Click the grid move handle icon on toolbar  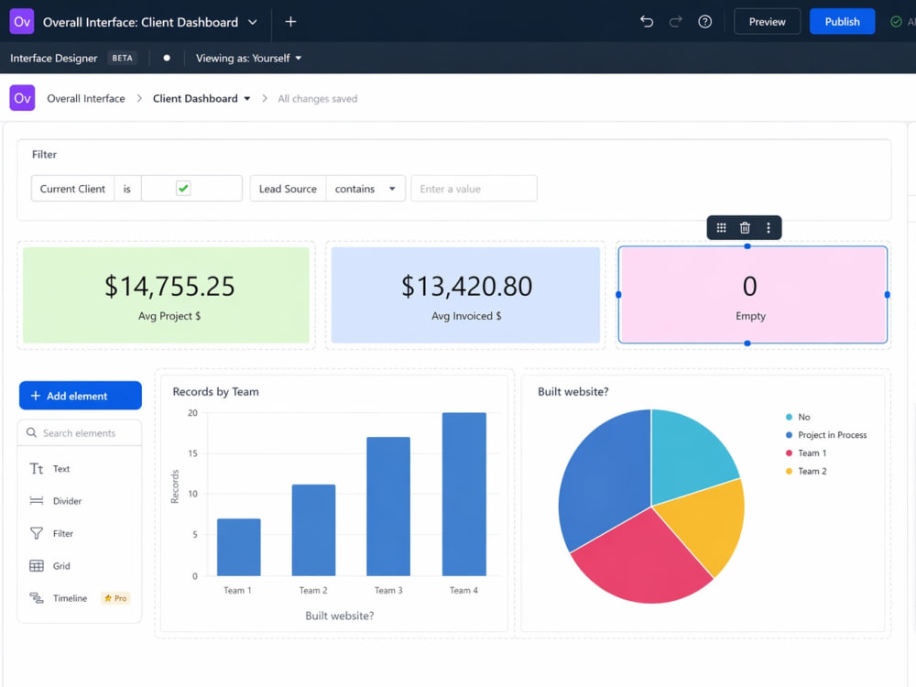pyautogui.click(x=722, y=228)
